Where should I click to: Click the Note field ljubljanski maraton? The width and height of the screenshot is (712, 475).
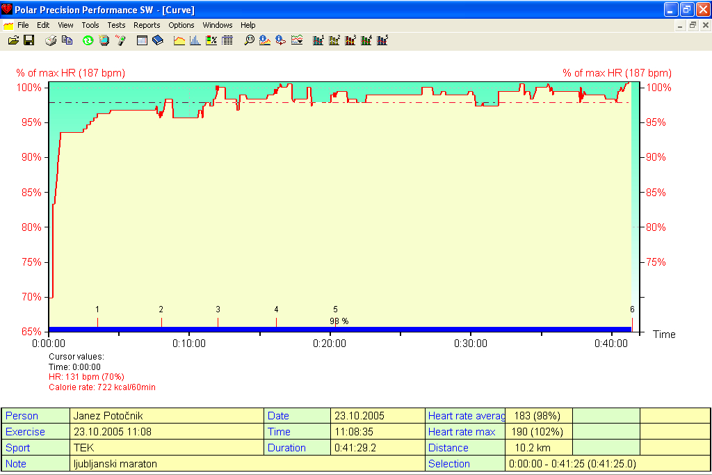point(247,464)
